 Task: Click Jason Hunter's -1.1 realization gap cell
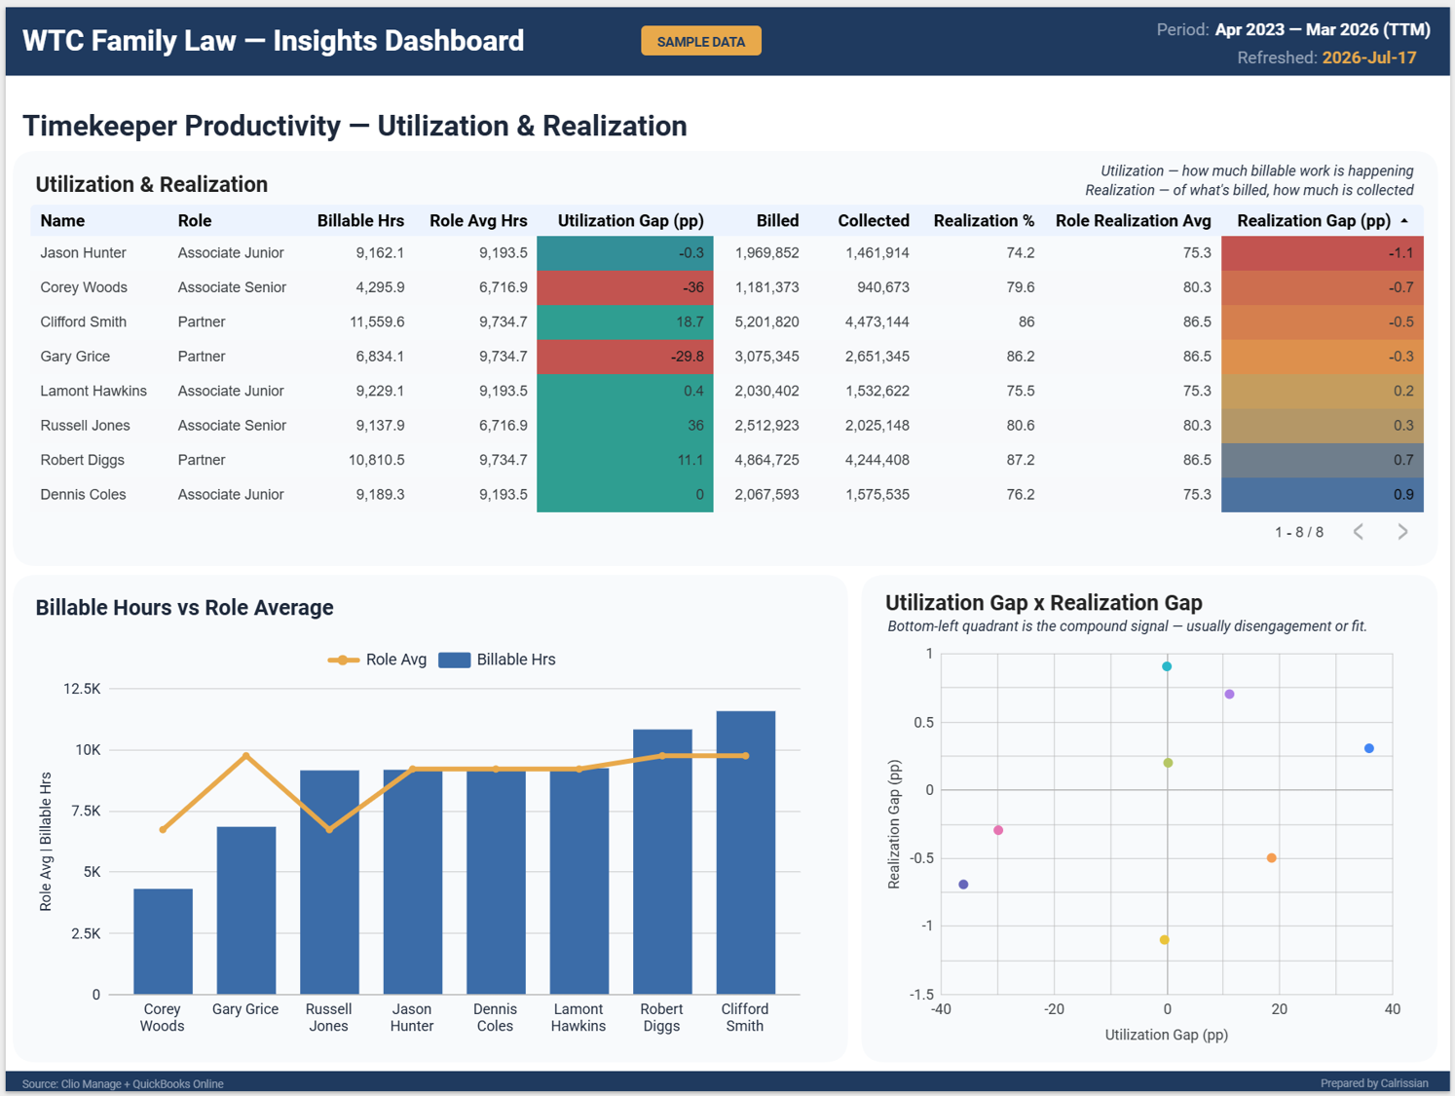(1323, 253)
